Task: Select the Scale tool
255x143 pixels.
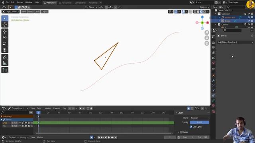Action: [5, 44]
